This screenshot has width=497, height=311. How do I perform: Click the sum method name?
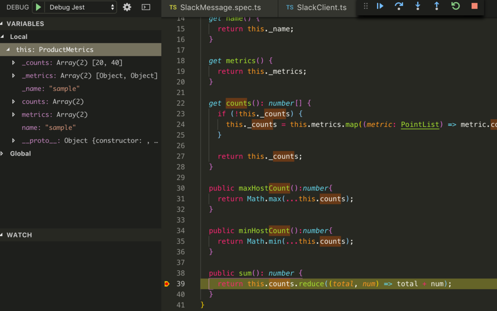(245, 273)
